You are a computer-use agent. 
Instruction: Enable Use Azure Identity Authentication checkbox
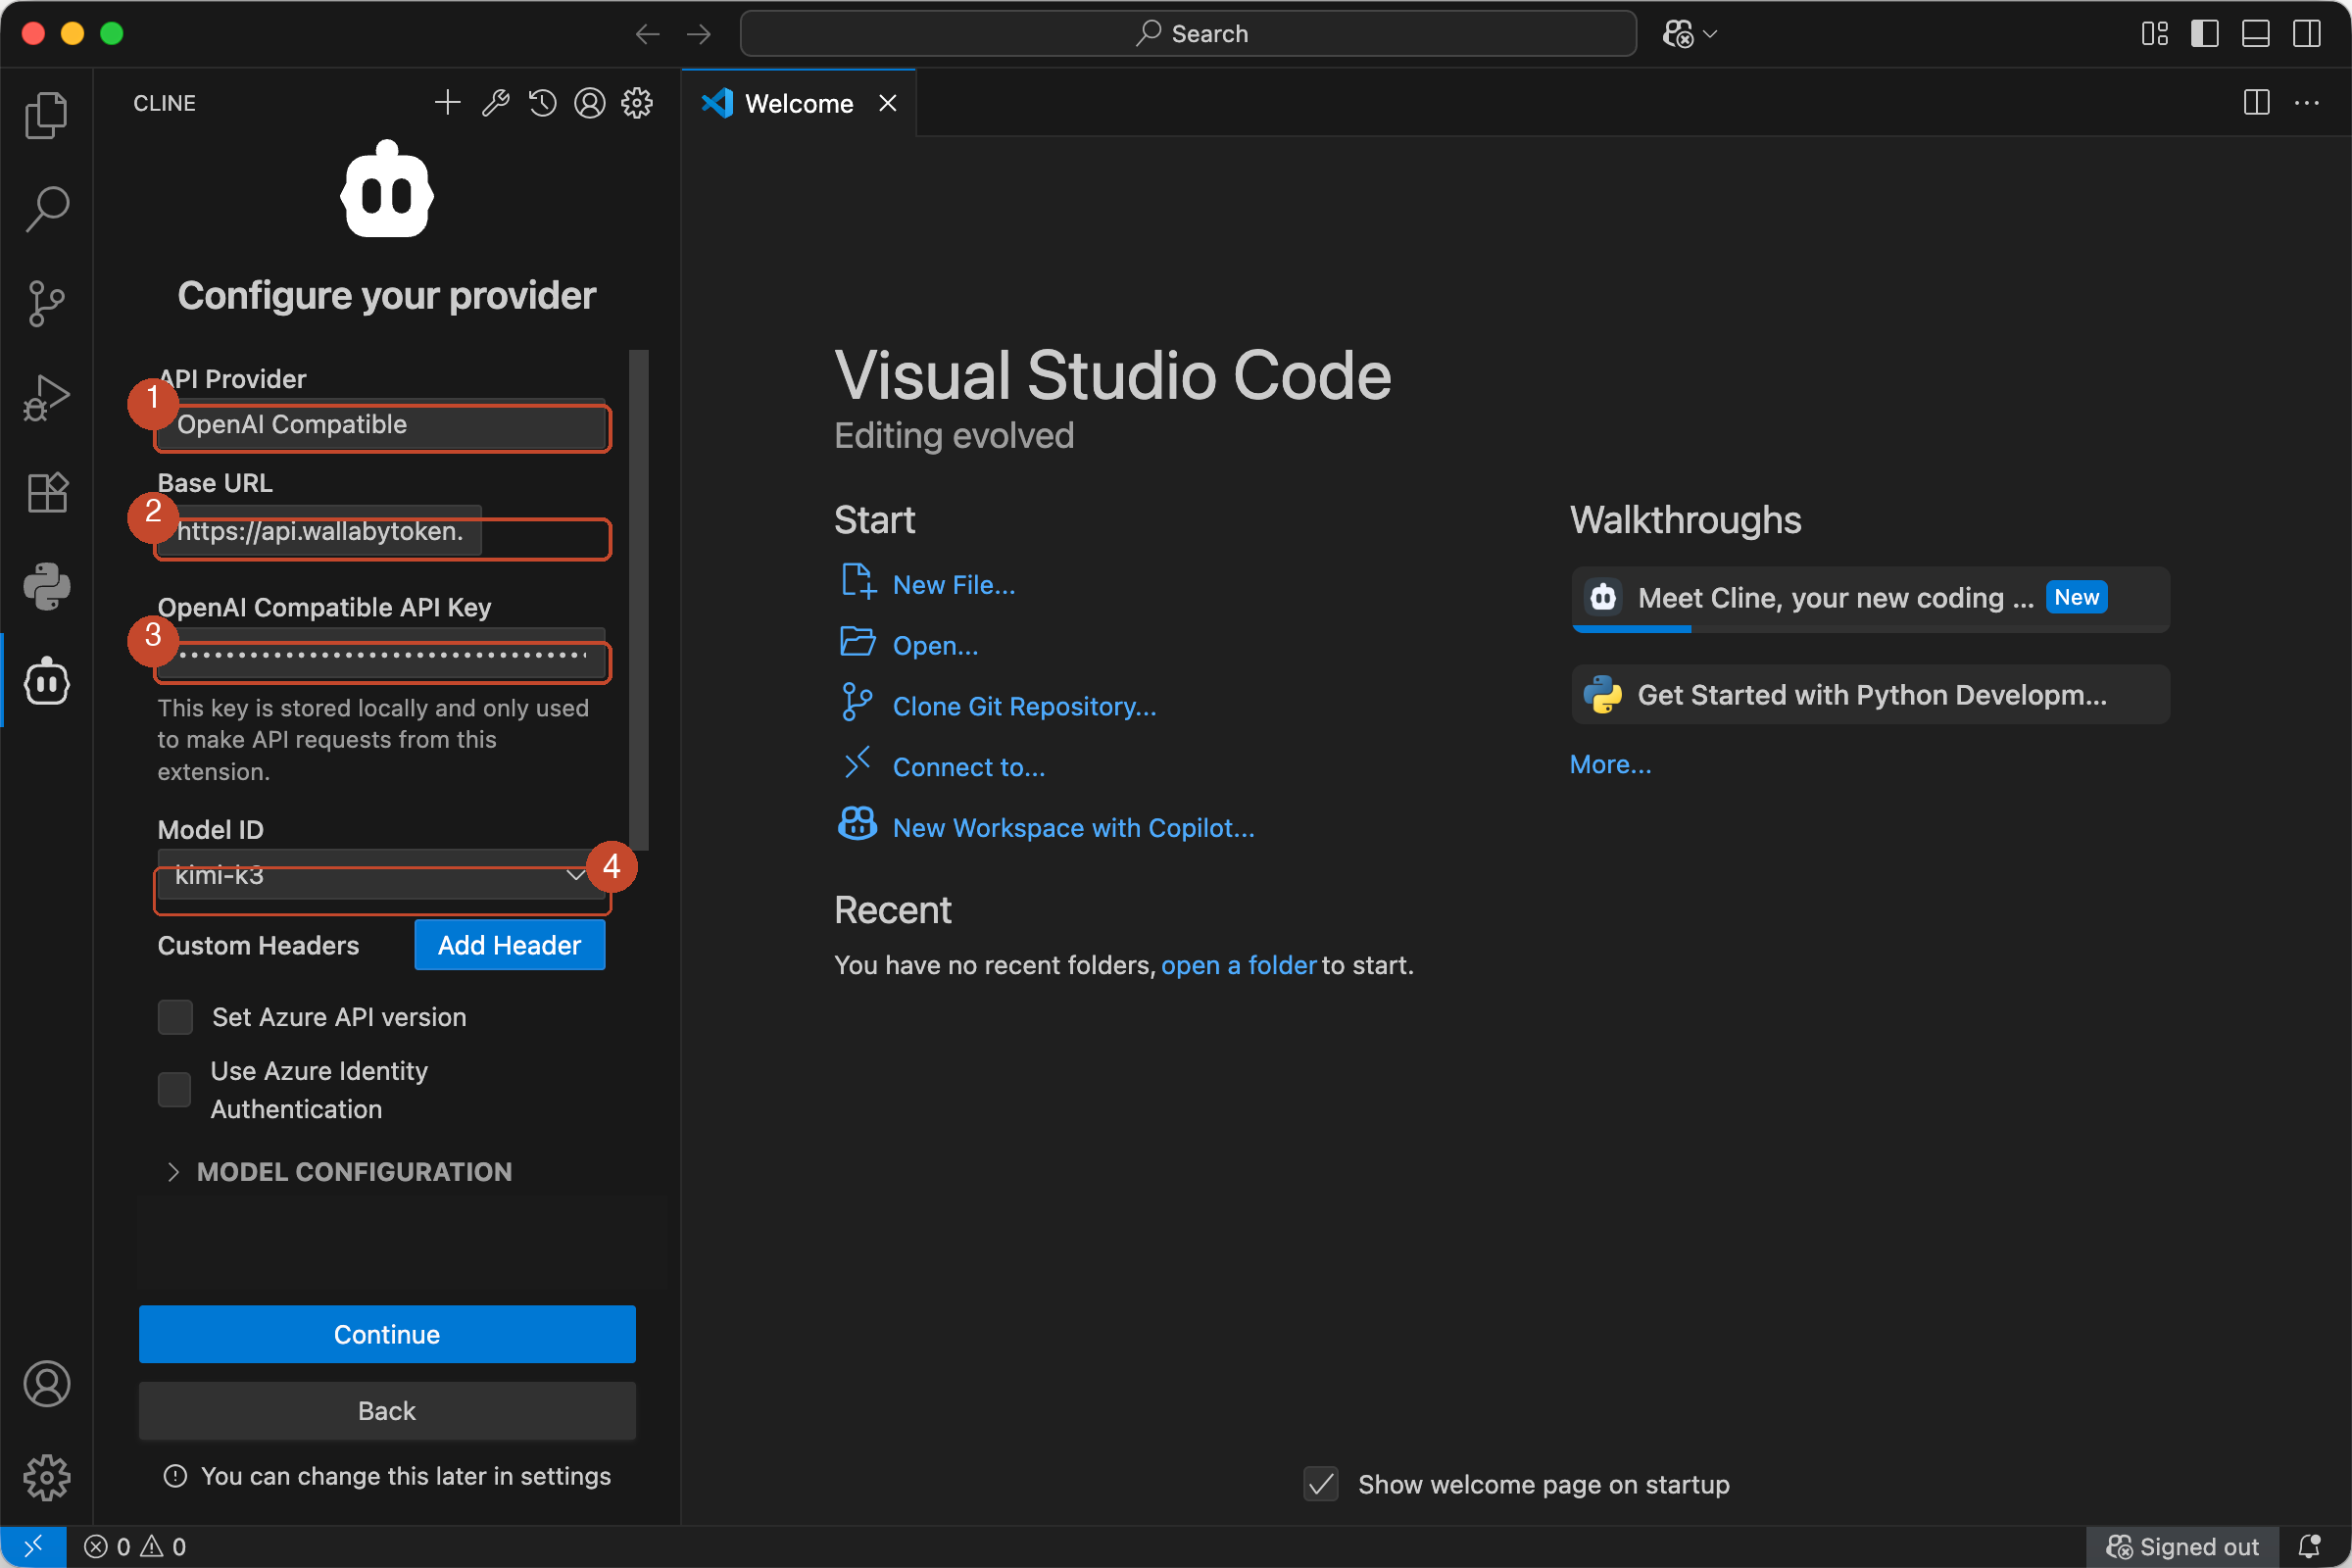175,1089
